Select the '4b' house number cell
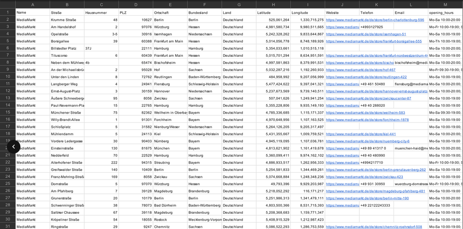The height and width of the screenshot is (229, 463). point(101,63)
